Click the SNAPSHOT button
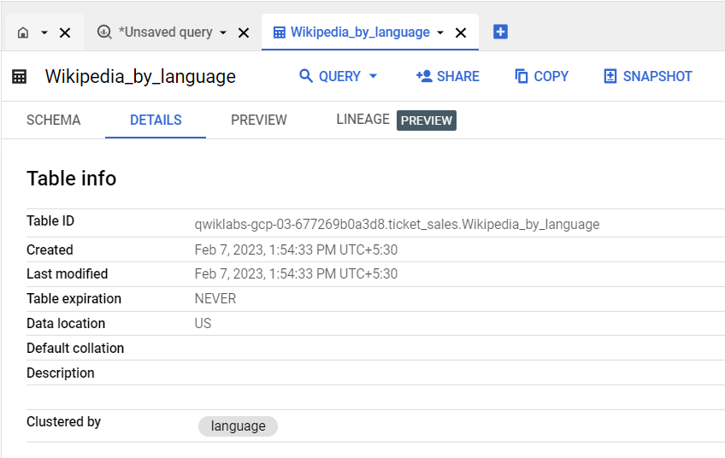Screen dimensions: 725x458 (648, 76)
